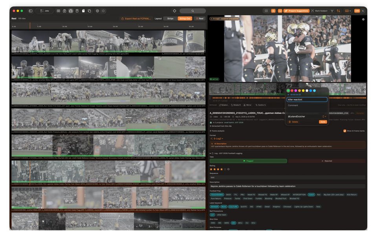The width and height of the screenshot is (377, 243).
Task: Pick the cyan marker color swatch
Action: (x=314, y=90)
